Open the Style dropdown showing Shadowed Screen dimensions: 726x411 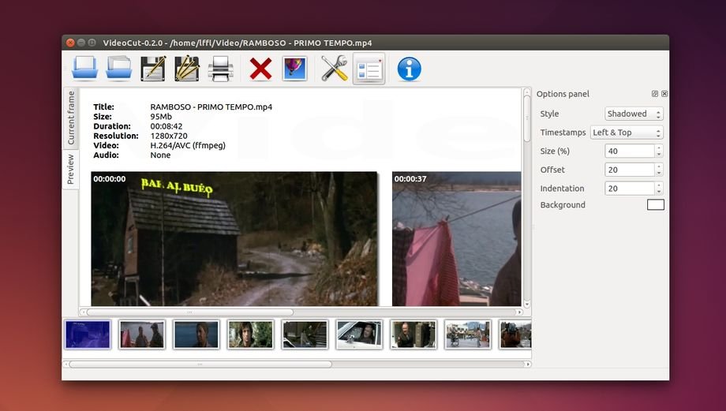click(634, 114)
